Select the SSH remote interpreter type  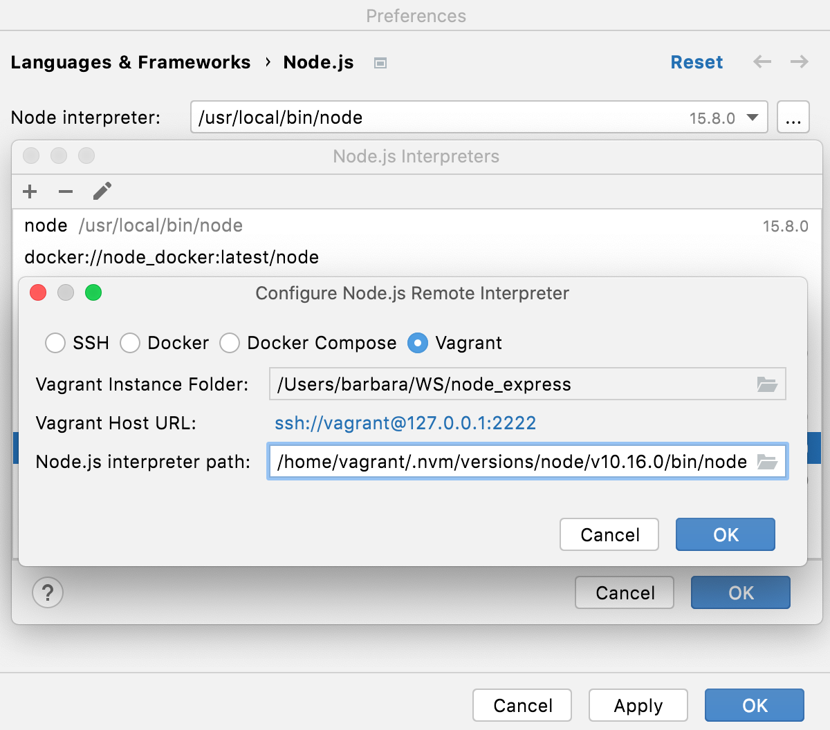(x=55, y=343)
